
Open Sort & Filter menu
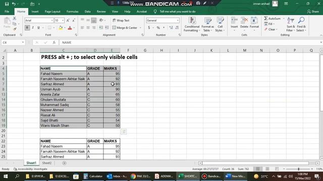291,25
